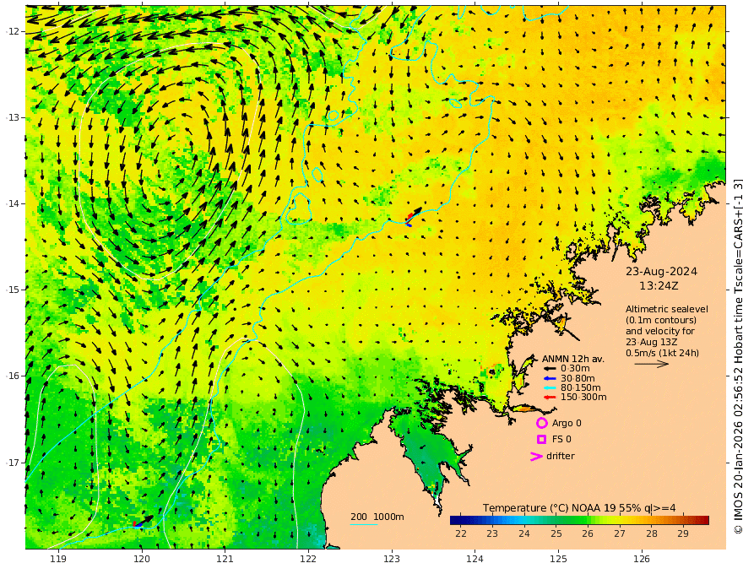Click the mooring current marker near 123E 14S
The width and height of the screenshot is (743, 574).
click(x=413, y=216)
